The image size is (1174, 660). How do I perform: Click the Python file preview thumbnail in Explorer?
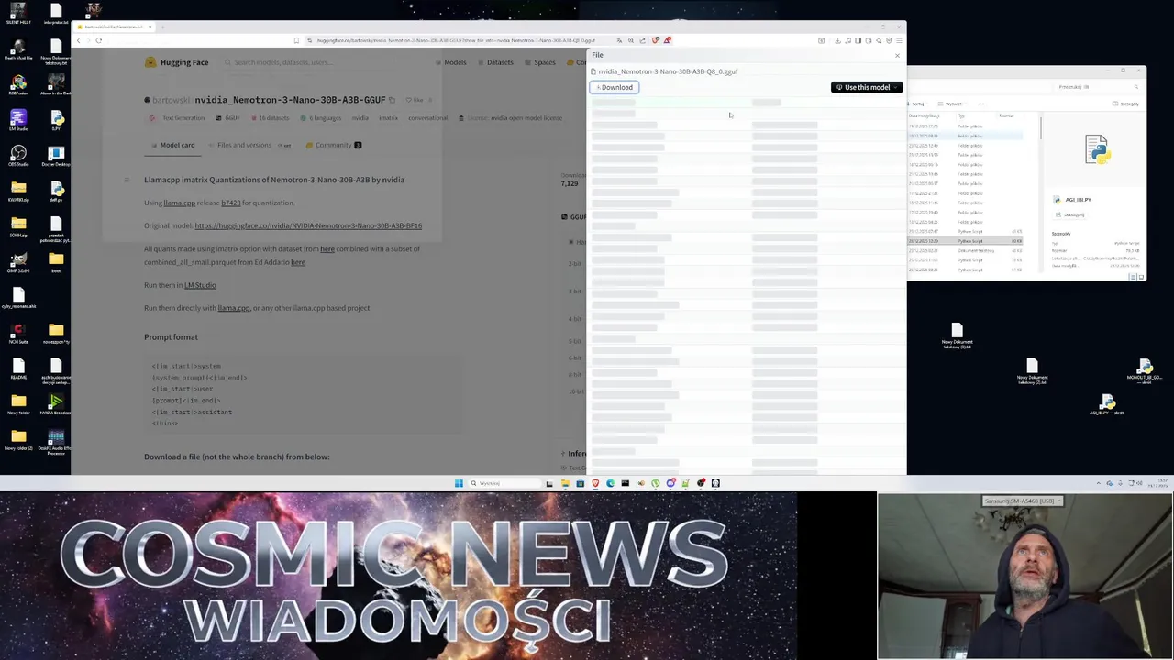point(1098,149)
